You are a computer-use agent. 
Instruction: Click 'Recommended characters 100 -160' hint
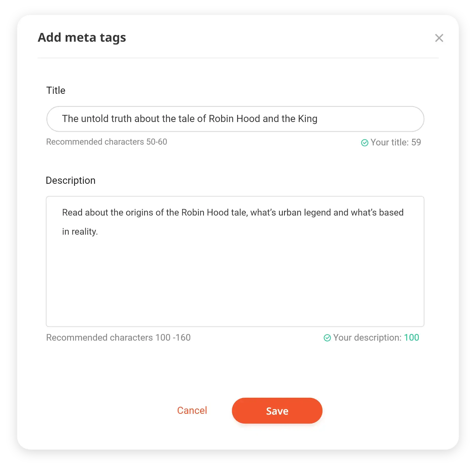pyautogui.click(x=118, y=338)
